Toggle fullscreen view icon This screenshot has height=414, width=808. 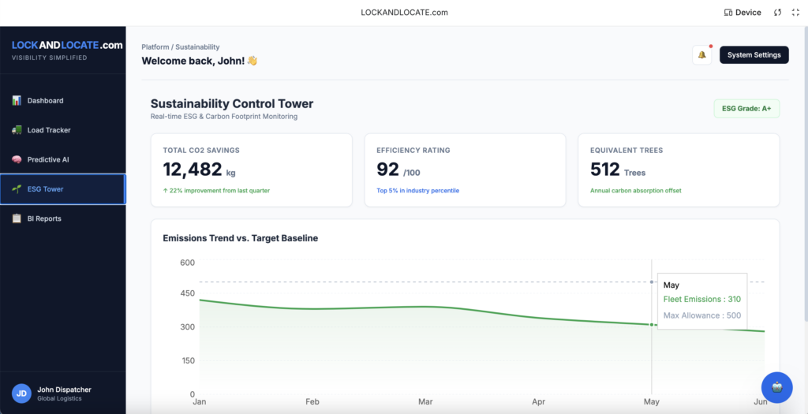(795, 13)
